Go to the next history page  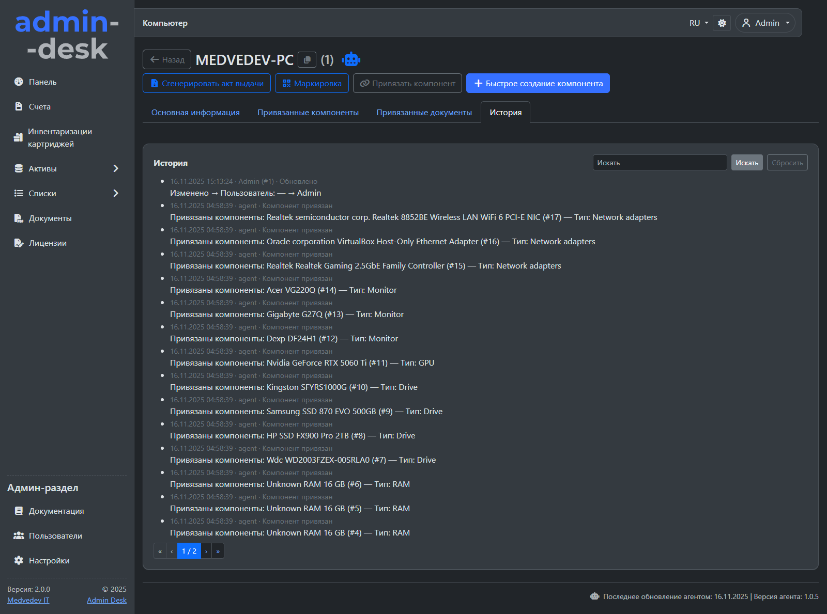click(206, 552)
